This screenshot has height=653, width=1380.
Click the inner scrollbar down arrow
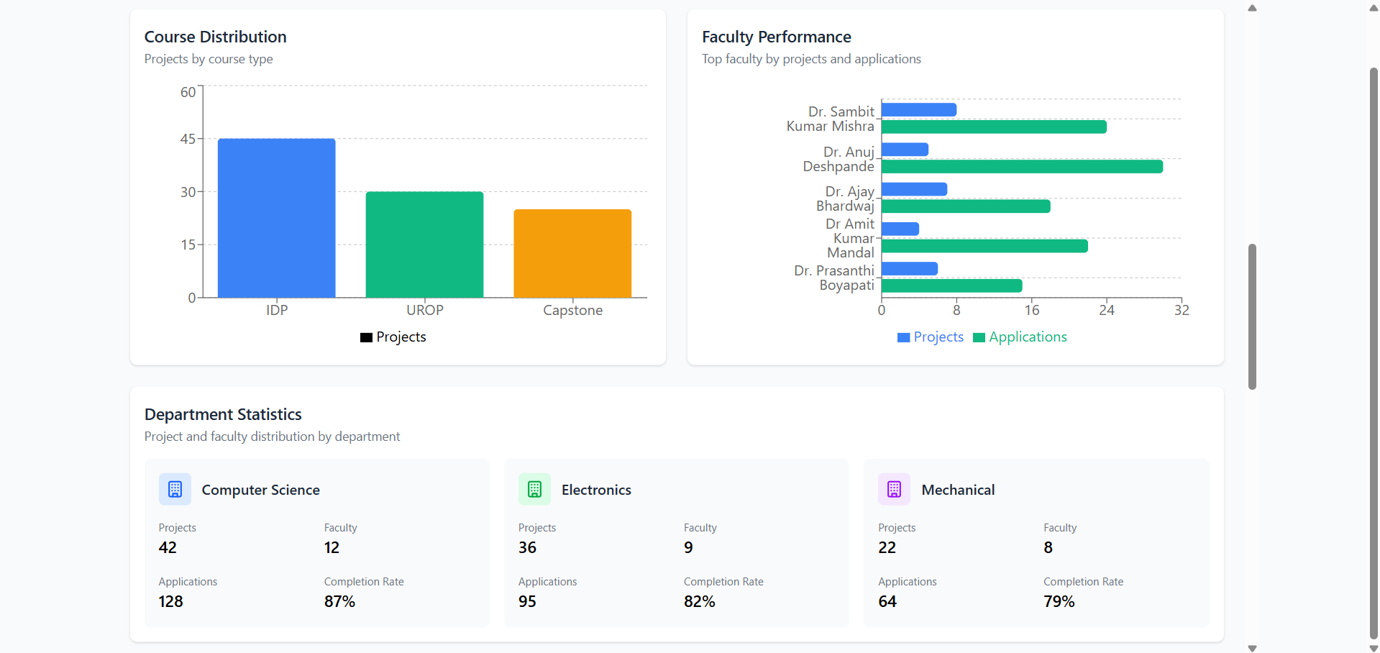tap(1252, 648)
